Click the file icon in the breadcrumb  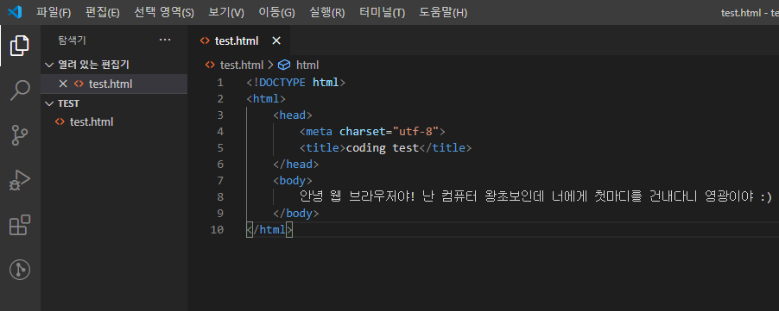coord(210,65)
